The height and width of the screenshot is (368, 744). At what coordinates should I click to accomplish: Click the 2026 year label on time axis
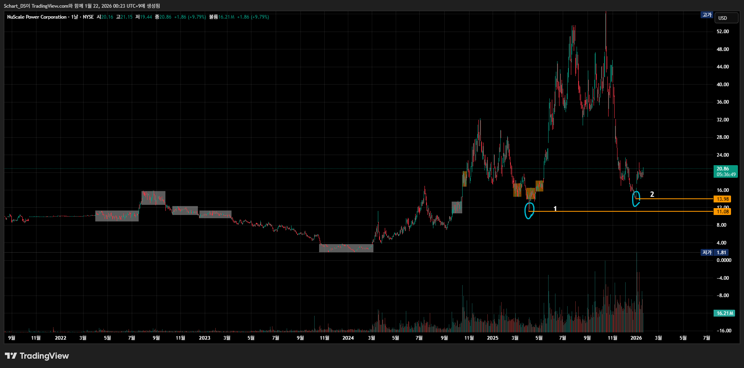click(x=636, y=338)
